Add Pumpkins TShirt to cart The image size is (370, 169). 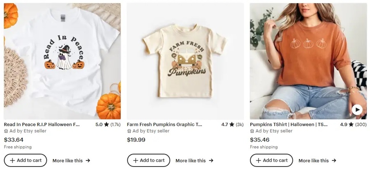coord(271,160)
